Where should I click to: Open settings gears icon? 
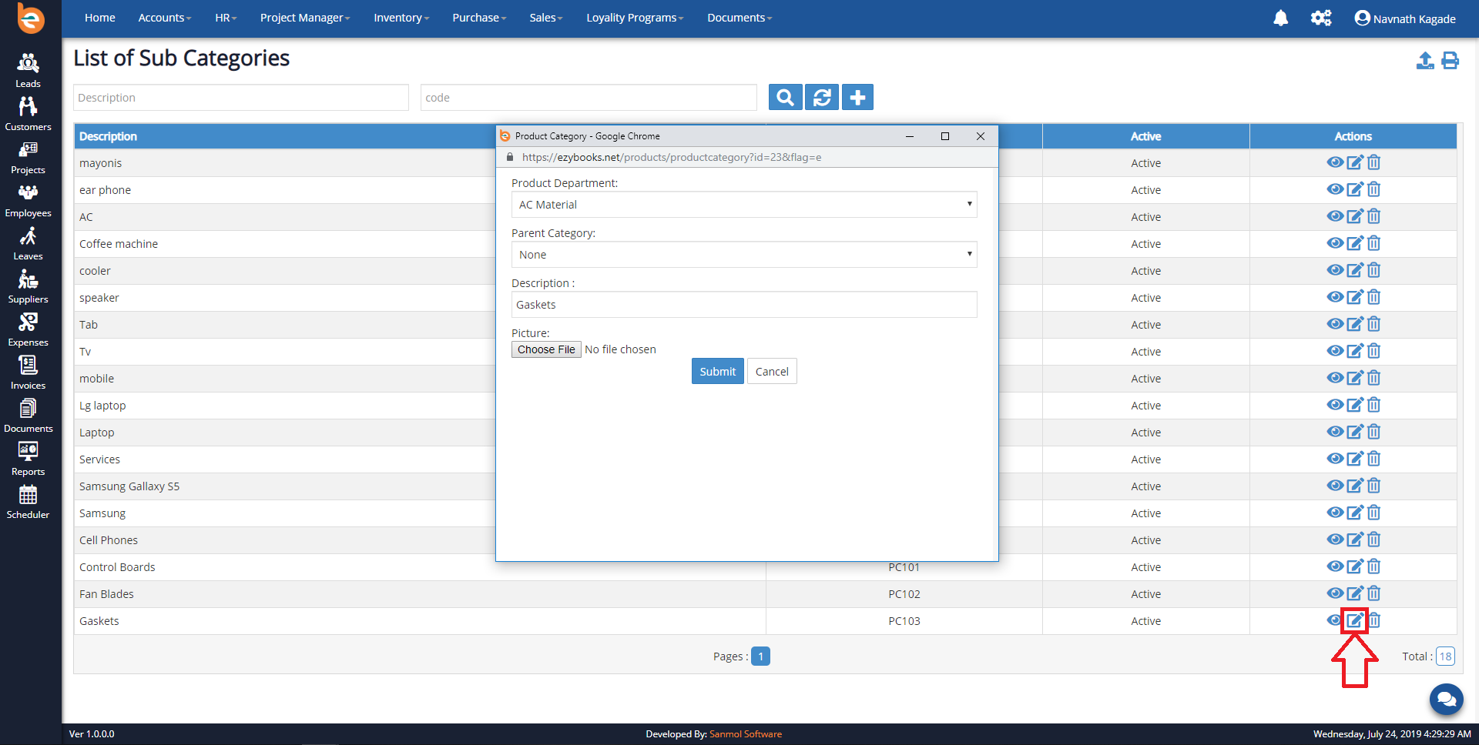tap(1321, 18)
